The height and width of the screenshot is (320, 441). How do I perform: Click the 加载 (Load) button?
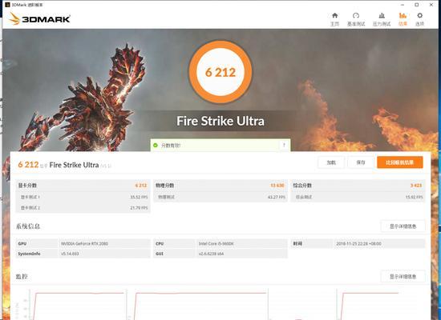tap(331, 162)
